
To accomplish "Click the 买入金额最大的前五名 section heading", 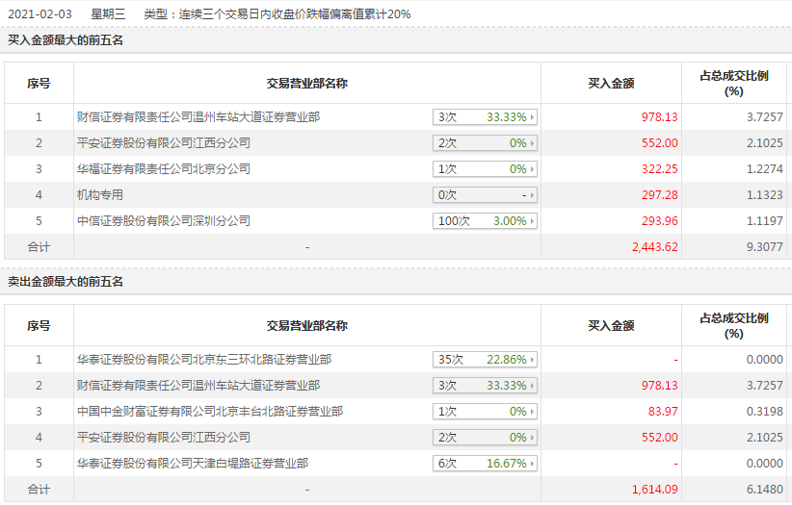I will 66,40.
